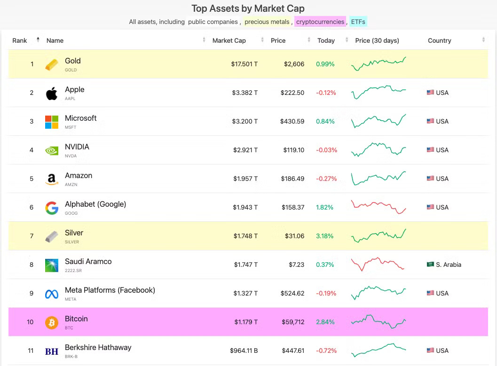Open the Berkshire Hathaway company page
The width and height of the screenshot is (497, 366).
[x=98, y=347]
